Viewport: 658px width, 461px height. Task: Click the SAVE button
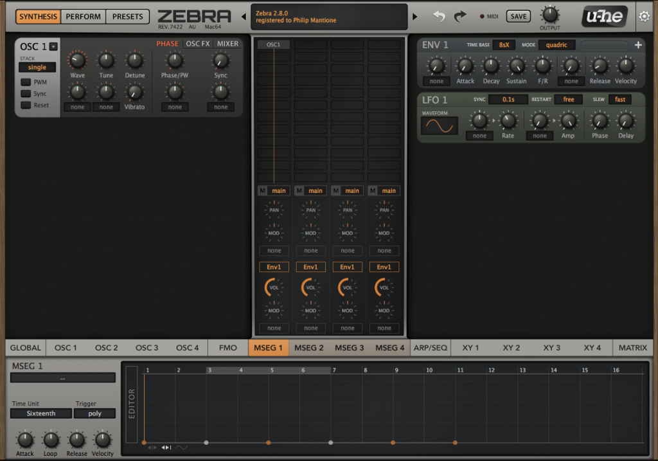(x=518, y=16)
